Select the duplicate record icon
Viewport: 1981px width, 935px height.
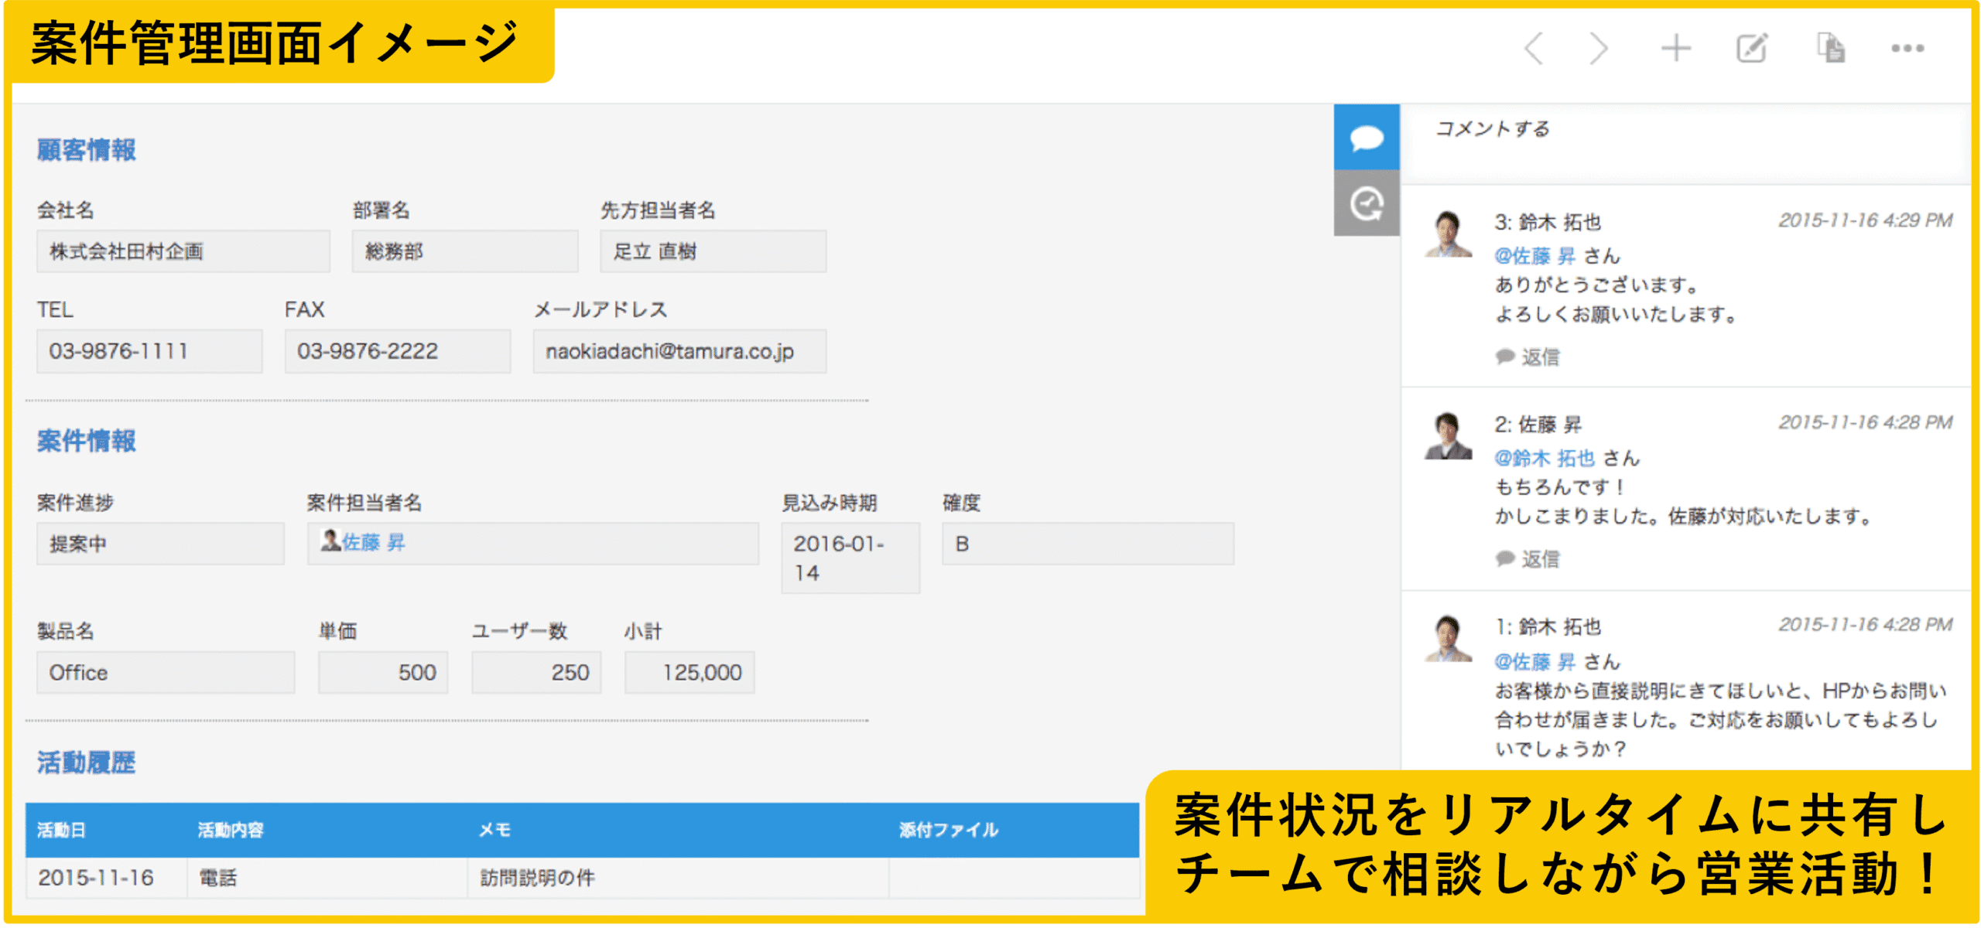pos(1832,47)
